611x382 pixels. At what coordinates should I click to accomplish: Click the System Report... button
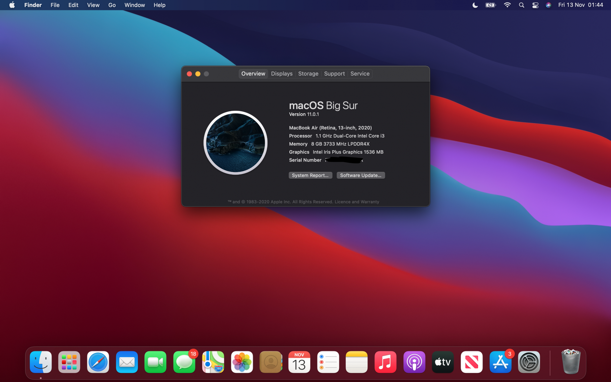click(x=310, y=175)
